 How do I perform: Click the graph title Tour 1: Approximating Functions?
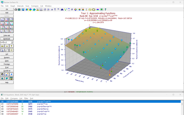point(98,13)
